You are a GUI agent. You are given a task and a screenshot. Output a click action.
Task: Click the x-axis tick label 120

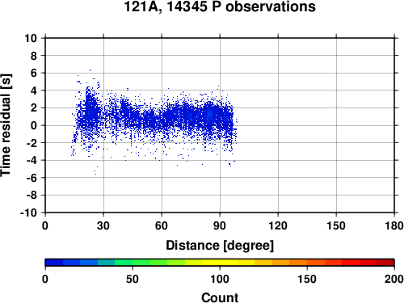point(278,225)
